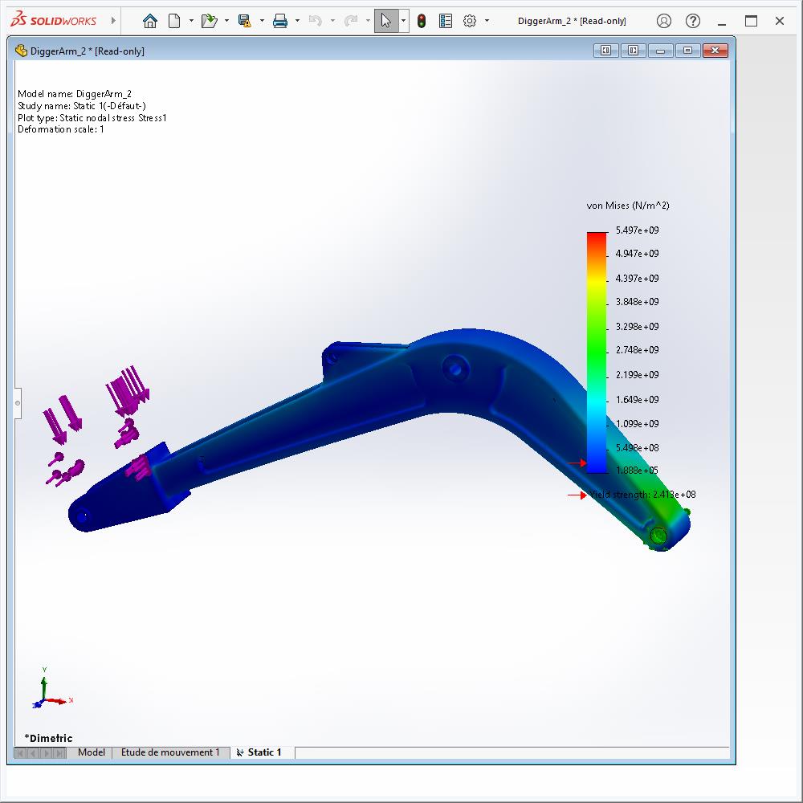Expand the SolidWorks main menu arrow

pos(113,21)
